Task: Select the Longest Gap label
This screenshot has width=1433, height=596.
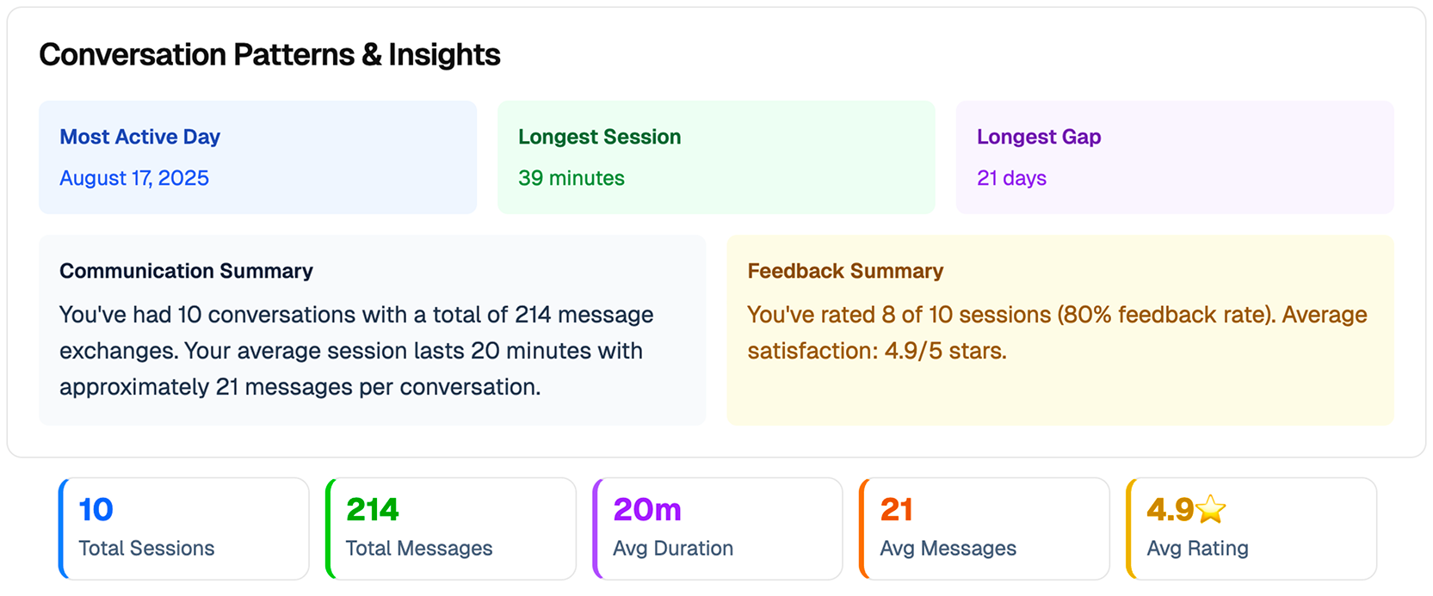Action: pyautogui.click(x=1038, y=137)
